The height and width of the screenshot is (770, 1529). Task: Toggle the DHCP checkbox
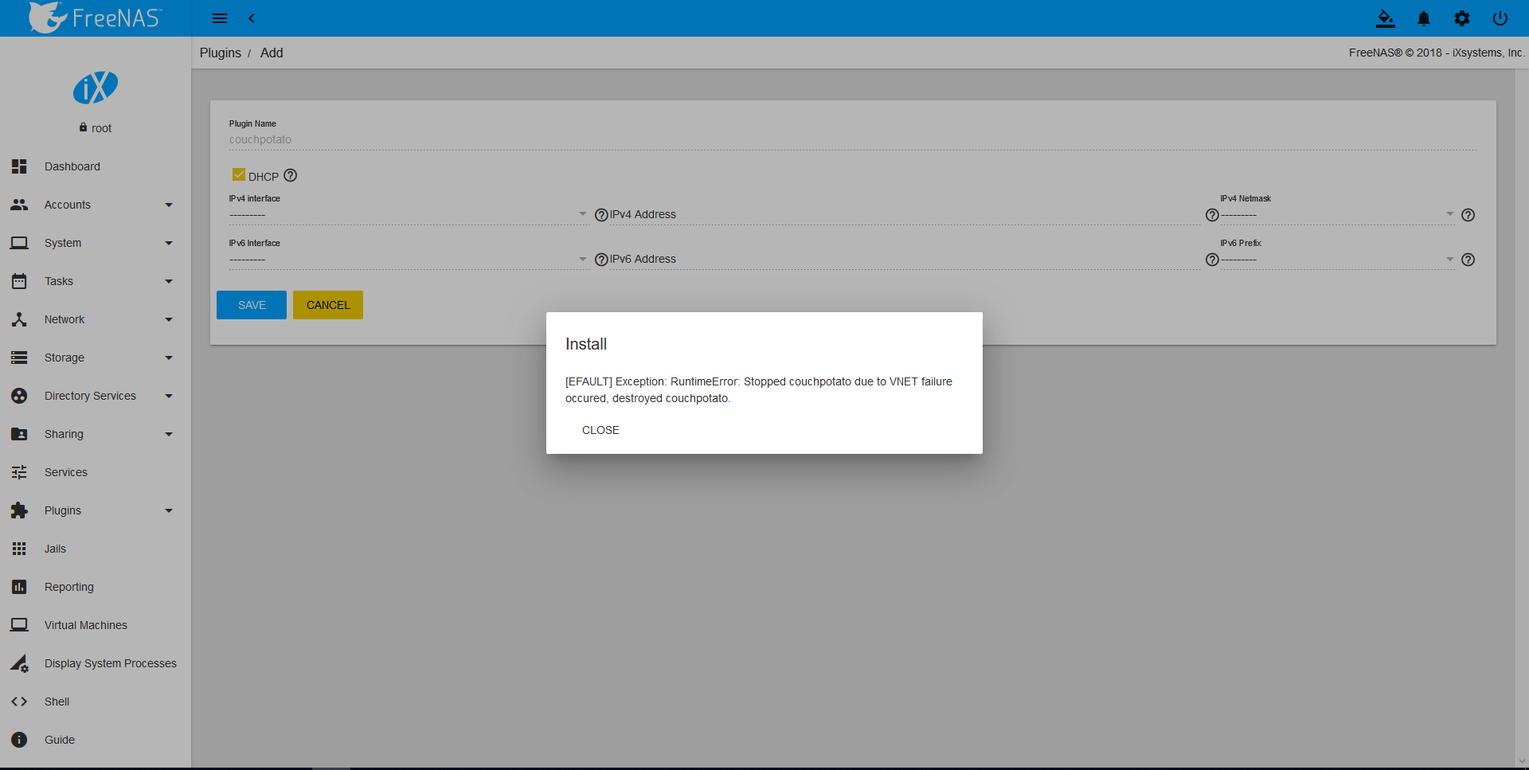[x=238, y=175]
